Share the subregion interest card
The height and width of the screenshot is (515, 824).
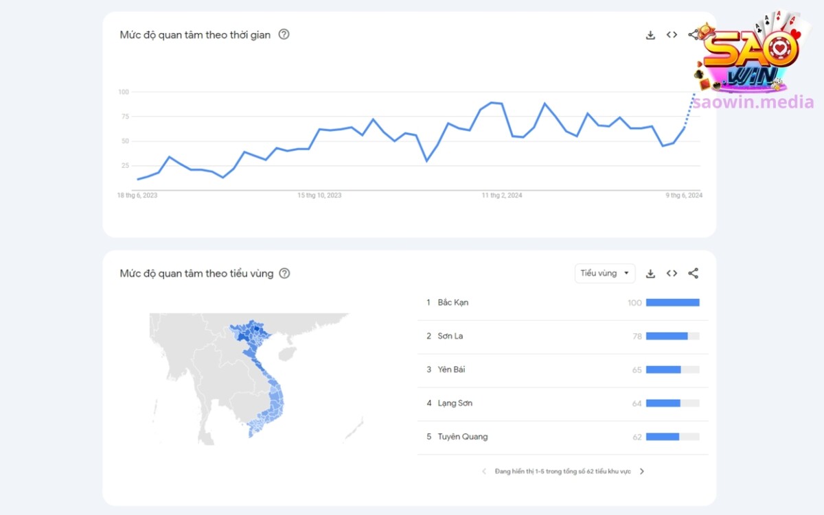coord(693,274)
